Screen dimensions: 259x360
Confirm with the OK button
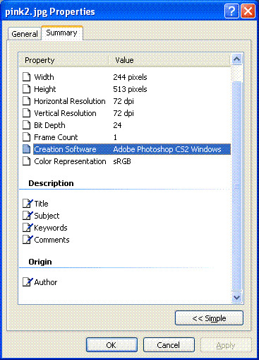point(112,345)
